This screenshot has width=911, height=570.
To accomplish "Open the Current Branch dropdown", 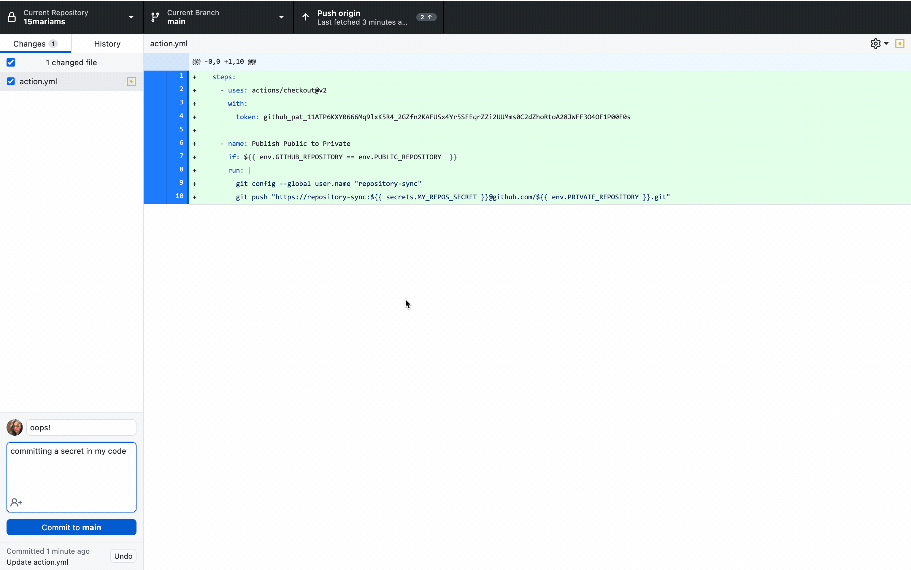I will [281, 17].
